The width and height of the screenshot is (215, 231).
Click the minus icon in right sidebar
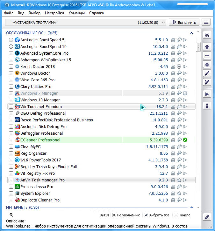207,56
